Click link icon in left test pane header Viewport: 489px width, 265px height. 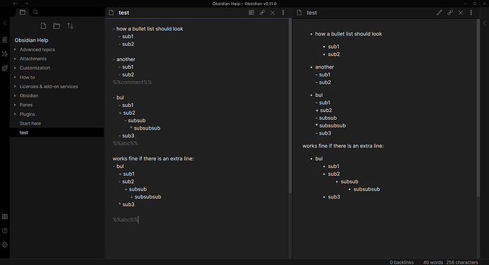[x=262, y=13]
